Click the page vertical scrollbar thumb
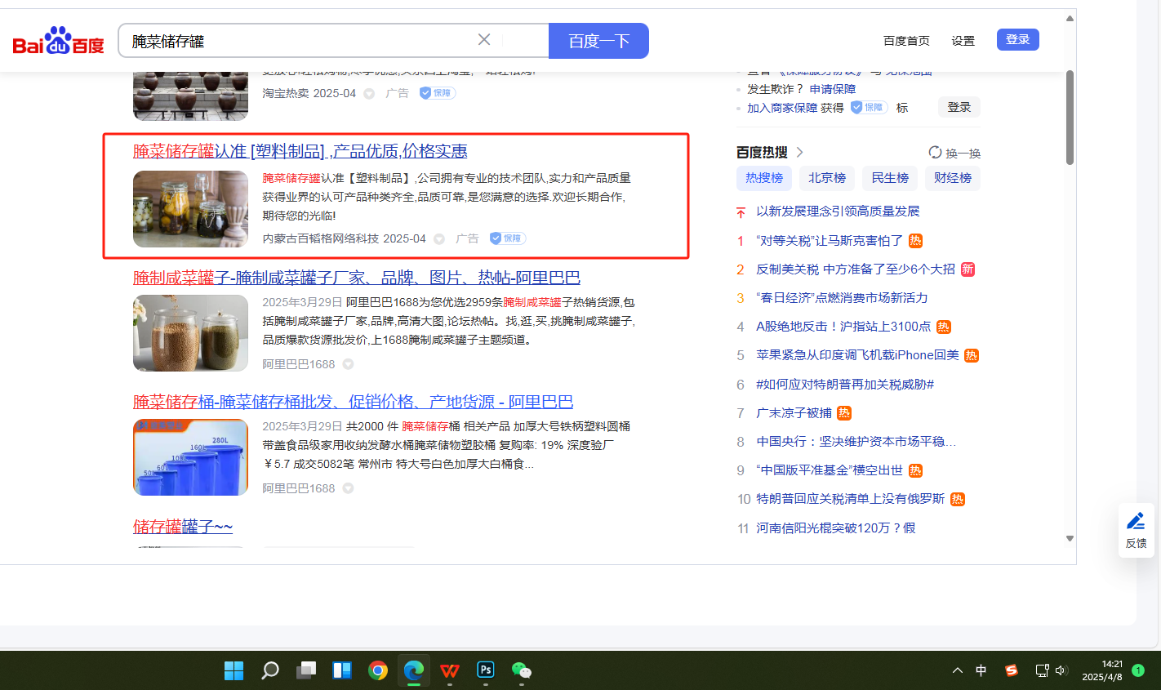 pyautogui.click(x=1070, y=117)
